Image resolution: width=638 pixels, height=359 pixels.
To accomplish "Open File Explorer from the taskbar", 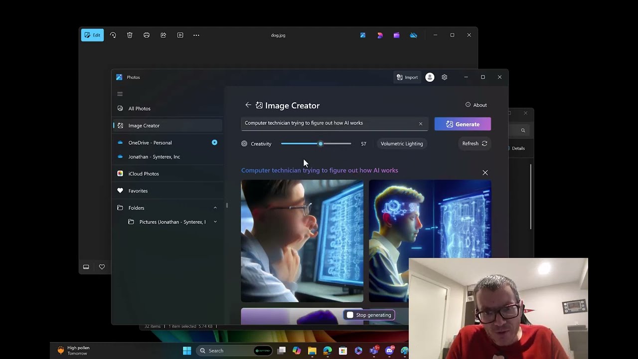I will 312,351.
